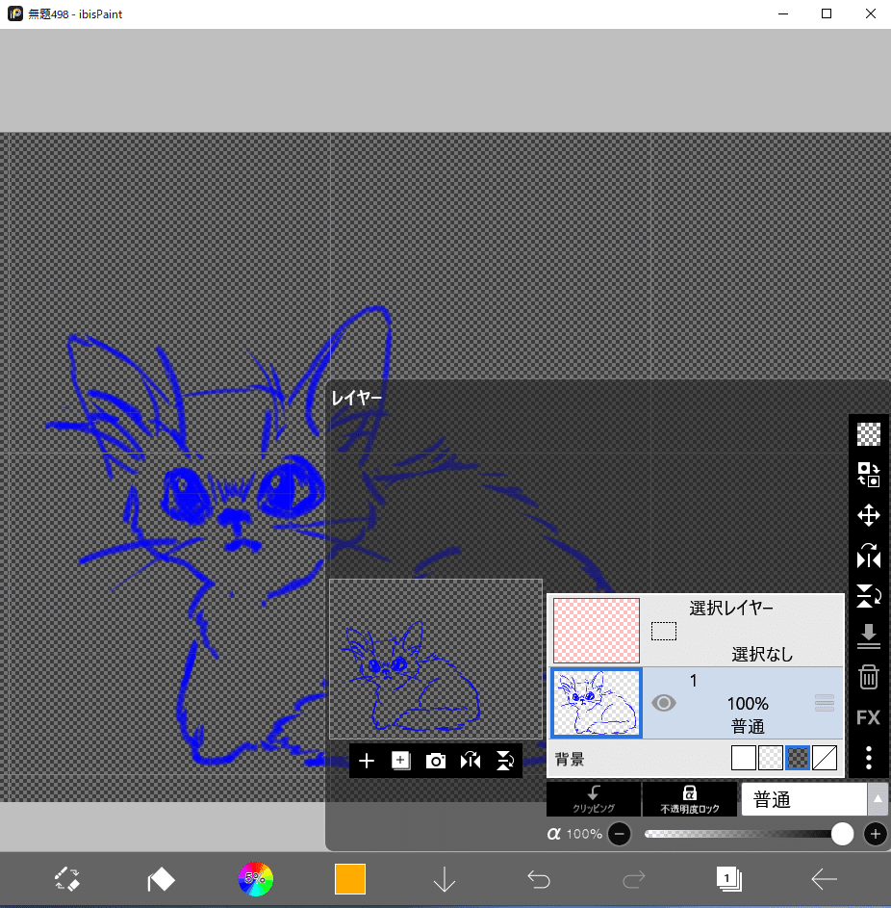891x908 pixels.
Task: Undo the last stroke
Action: click(x=539, y=879)
